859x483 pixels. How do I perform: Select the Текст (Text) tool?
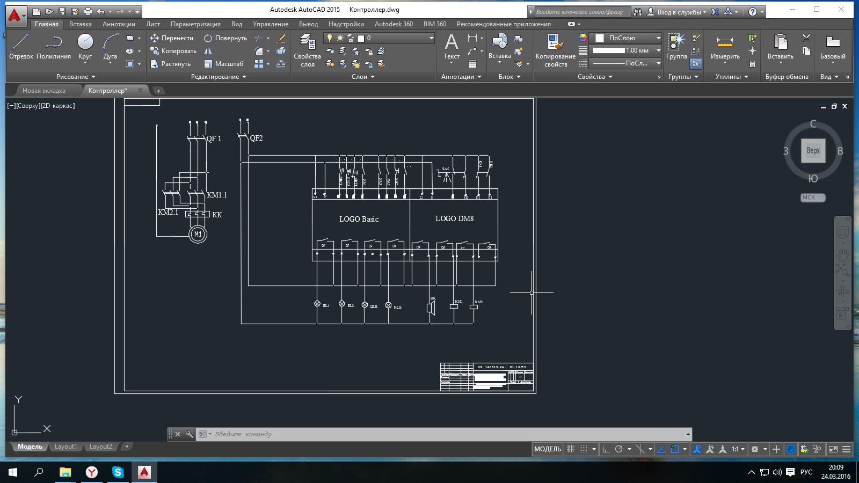click(x=452, y=46)
